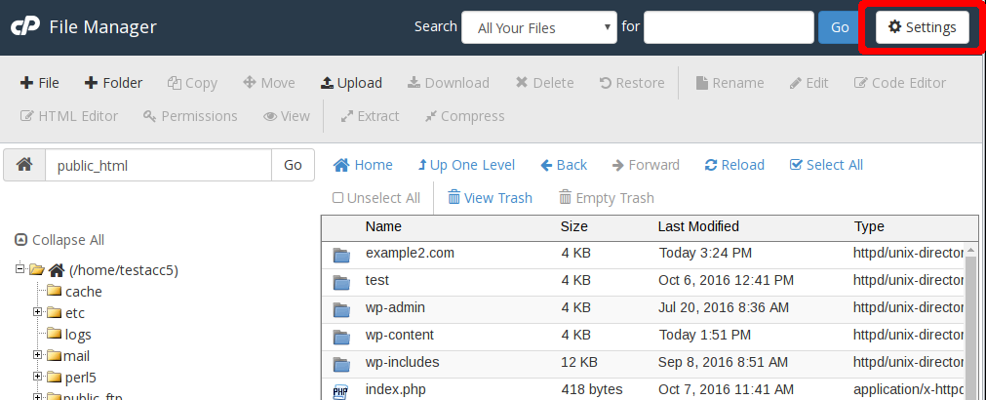
Task: Toggle the Select All checkbox
Action: tap(796, 165)
